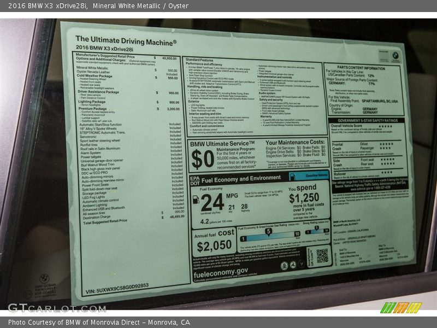Click the $1,250 fuel cost figure
The width and height of the screenshot is (437, 328).
(304, 198)
